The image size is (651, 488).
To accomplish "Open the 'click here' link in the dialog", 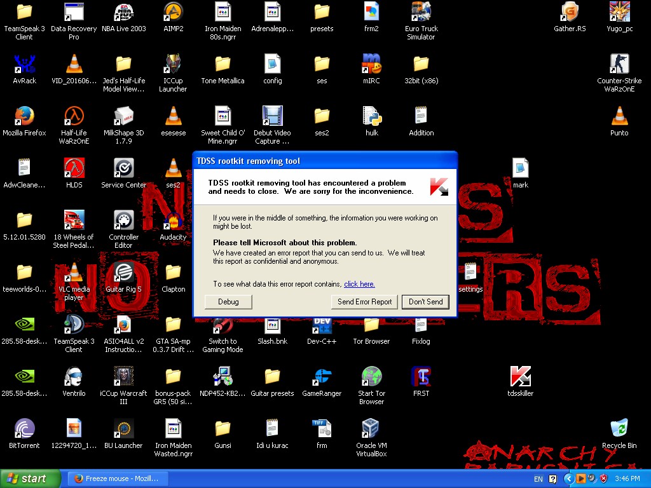I will 359,284.
